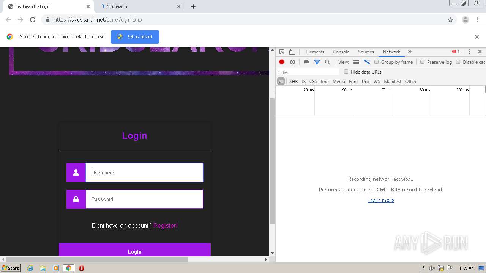Click the capture screenshots camera icon
Image resolution: width=486 pixels, height=273 pixels.
[306, 62]
